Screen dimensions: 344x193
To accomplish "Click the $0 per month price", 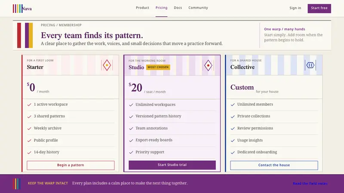I will coord(38,87).
